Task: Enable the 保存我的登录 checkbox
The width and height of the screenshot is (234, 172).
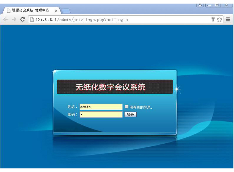Action: [126, 107]
